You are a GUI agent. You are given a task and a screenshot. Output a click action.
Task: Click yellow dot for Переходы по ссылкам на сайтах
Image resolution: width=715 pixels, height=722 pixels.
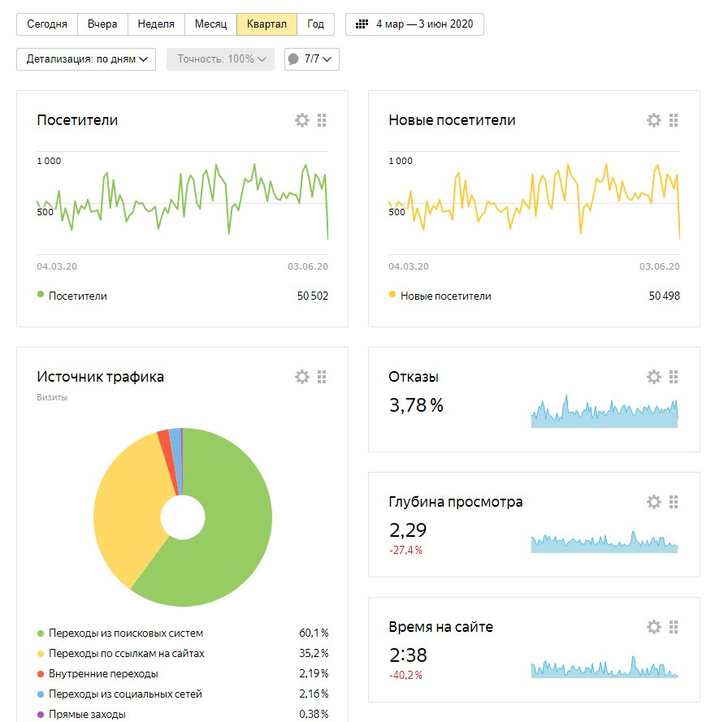[x=41, y=654]
